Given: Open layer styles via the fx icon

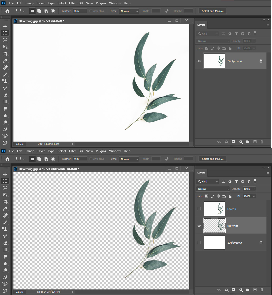Looking at the screenshot, I should click(x=226, y=289).
